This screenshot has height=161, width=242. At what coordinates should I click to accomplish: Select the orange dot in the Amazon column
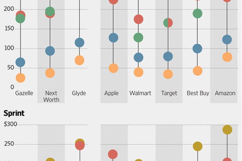227,57
